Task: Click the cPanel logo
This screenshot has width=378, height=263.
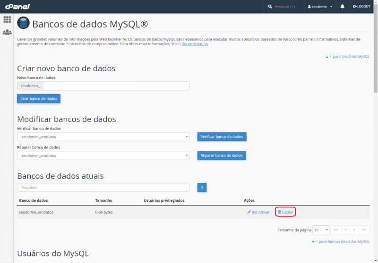Action: tap(17, 7)
